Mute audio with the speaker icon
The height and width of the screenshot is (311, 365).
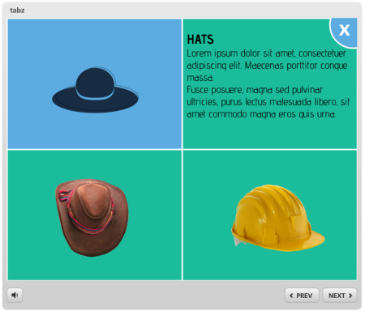[15, 295]
